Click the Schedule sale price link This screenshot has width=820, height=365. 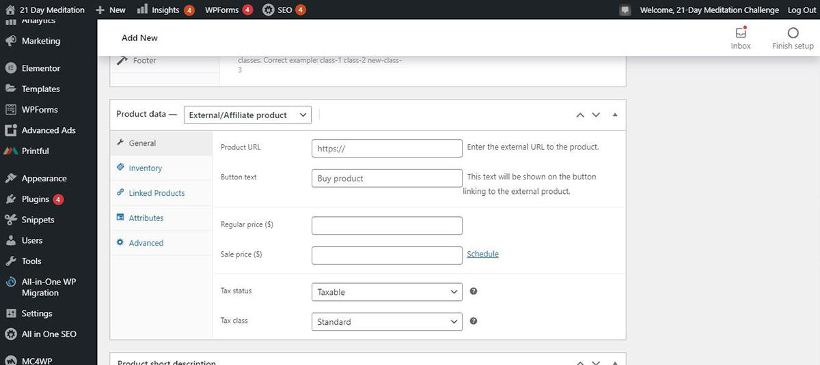coord(482,254)
